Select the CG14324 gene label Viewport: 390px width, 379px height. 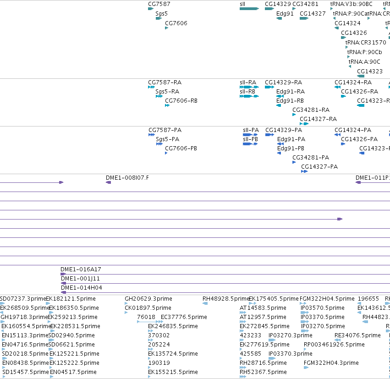point(347,23)
